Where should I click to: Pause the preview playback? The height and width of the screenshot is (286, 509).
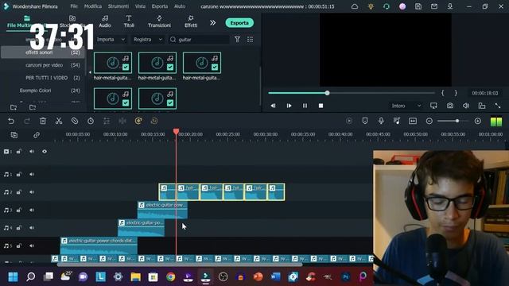tap(305, 106)
